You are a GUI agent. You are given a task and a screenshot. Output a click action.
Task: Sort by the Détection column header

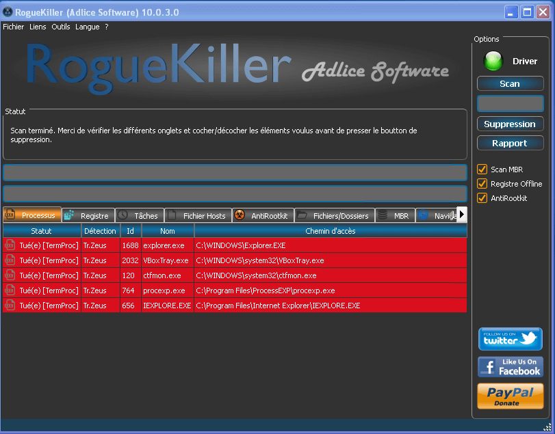[x=100, y=231]
